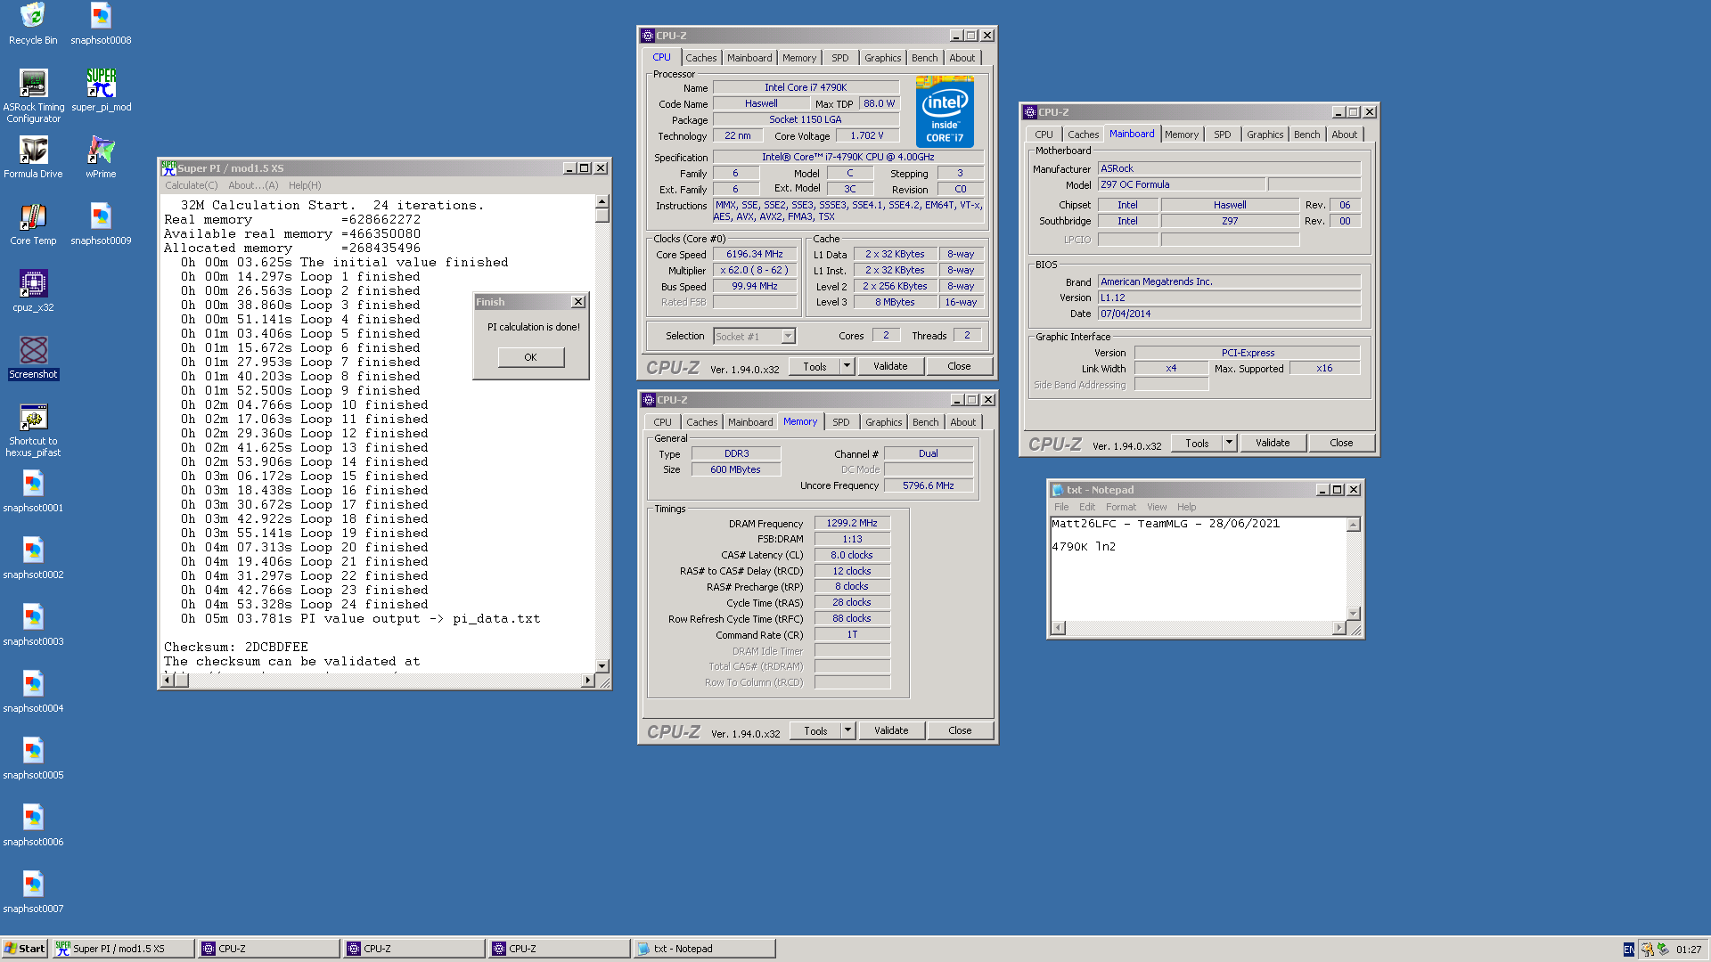Click Tools button in Mainboard CPU-Z window
The height and width of the screenshot is (962, 1711).
pos(1197,443)
